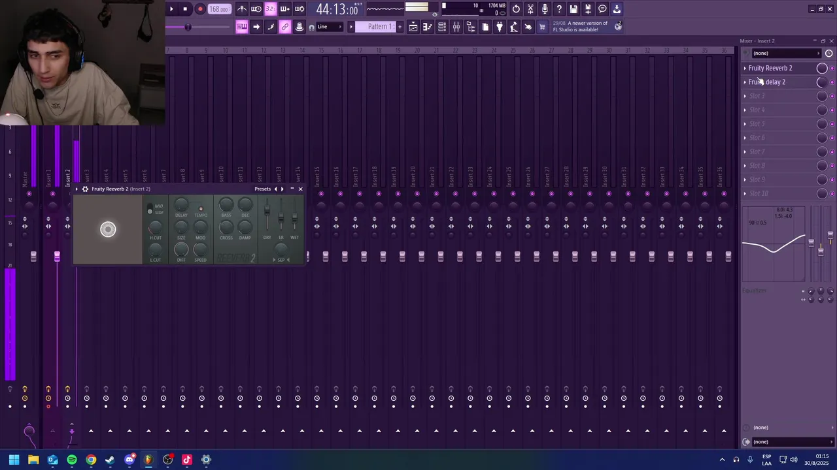The width and height of the screenshot is (837, 470).
Task: Expand Slot 3 menu arrow
Action: coord(745,96)
